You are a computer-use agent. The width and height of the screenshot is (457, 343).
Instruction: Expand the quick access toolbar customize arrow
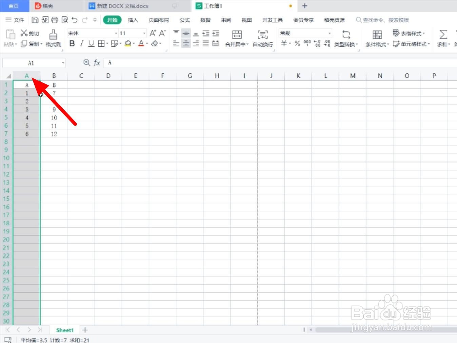tap(95, 20)
